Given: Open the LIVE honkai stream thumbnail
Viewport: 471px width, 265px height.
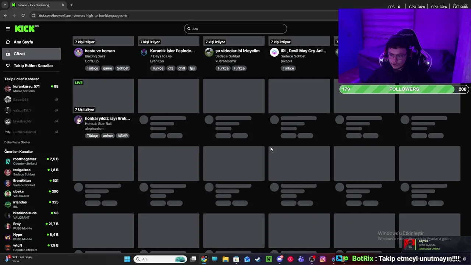Looking at the screenshot, I should pos(103,96).
